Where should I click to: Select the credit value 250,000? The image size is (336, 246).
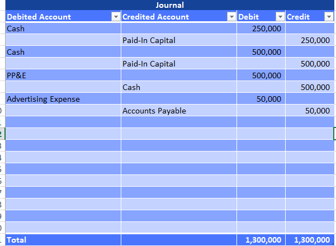pos(310,40)
